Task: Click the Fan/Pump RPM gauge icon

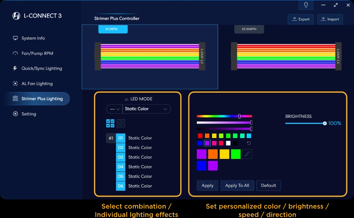Action: [x=15, y=53]
